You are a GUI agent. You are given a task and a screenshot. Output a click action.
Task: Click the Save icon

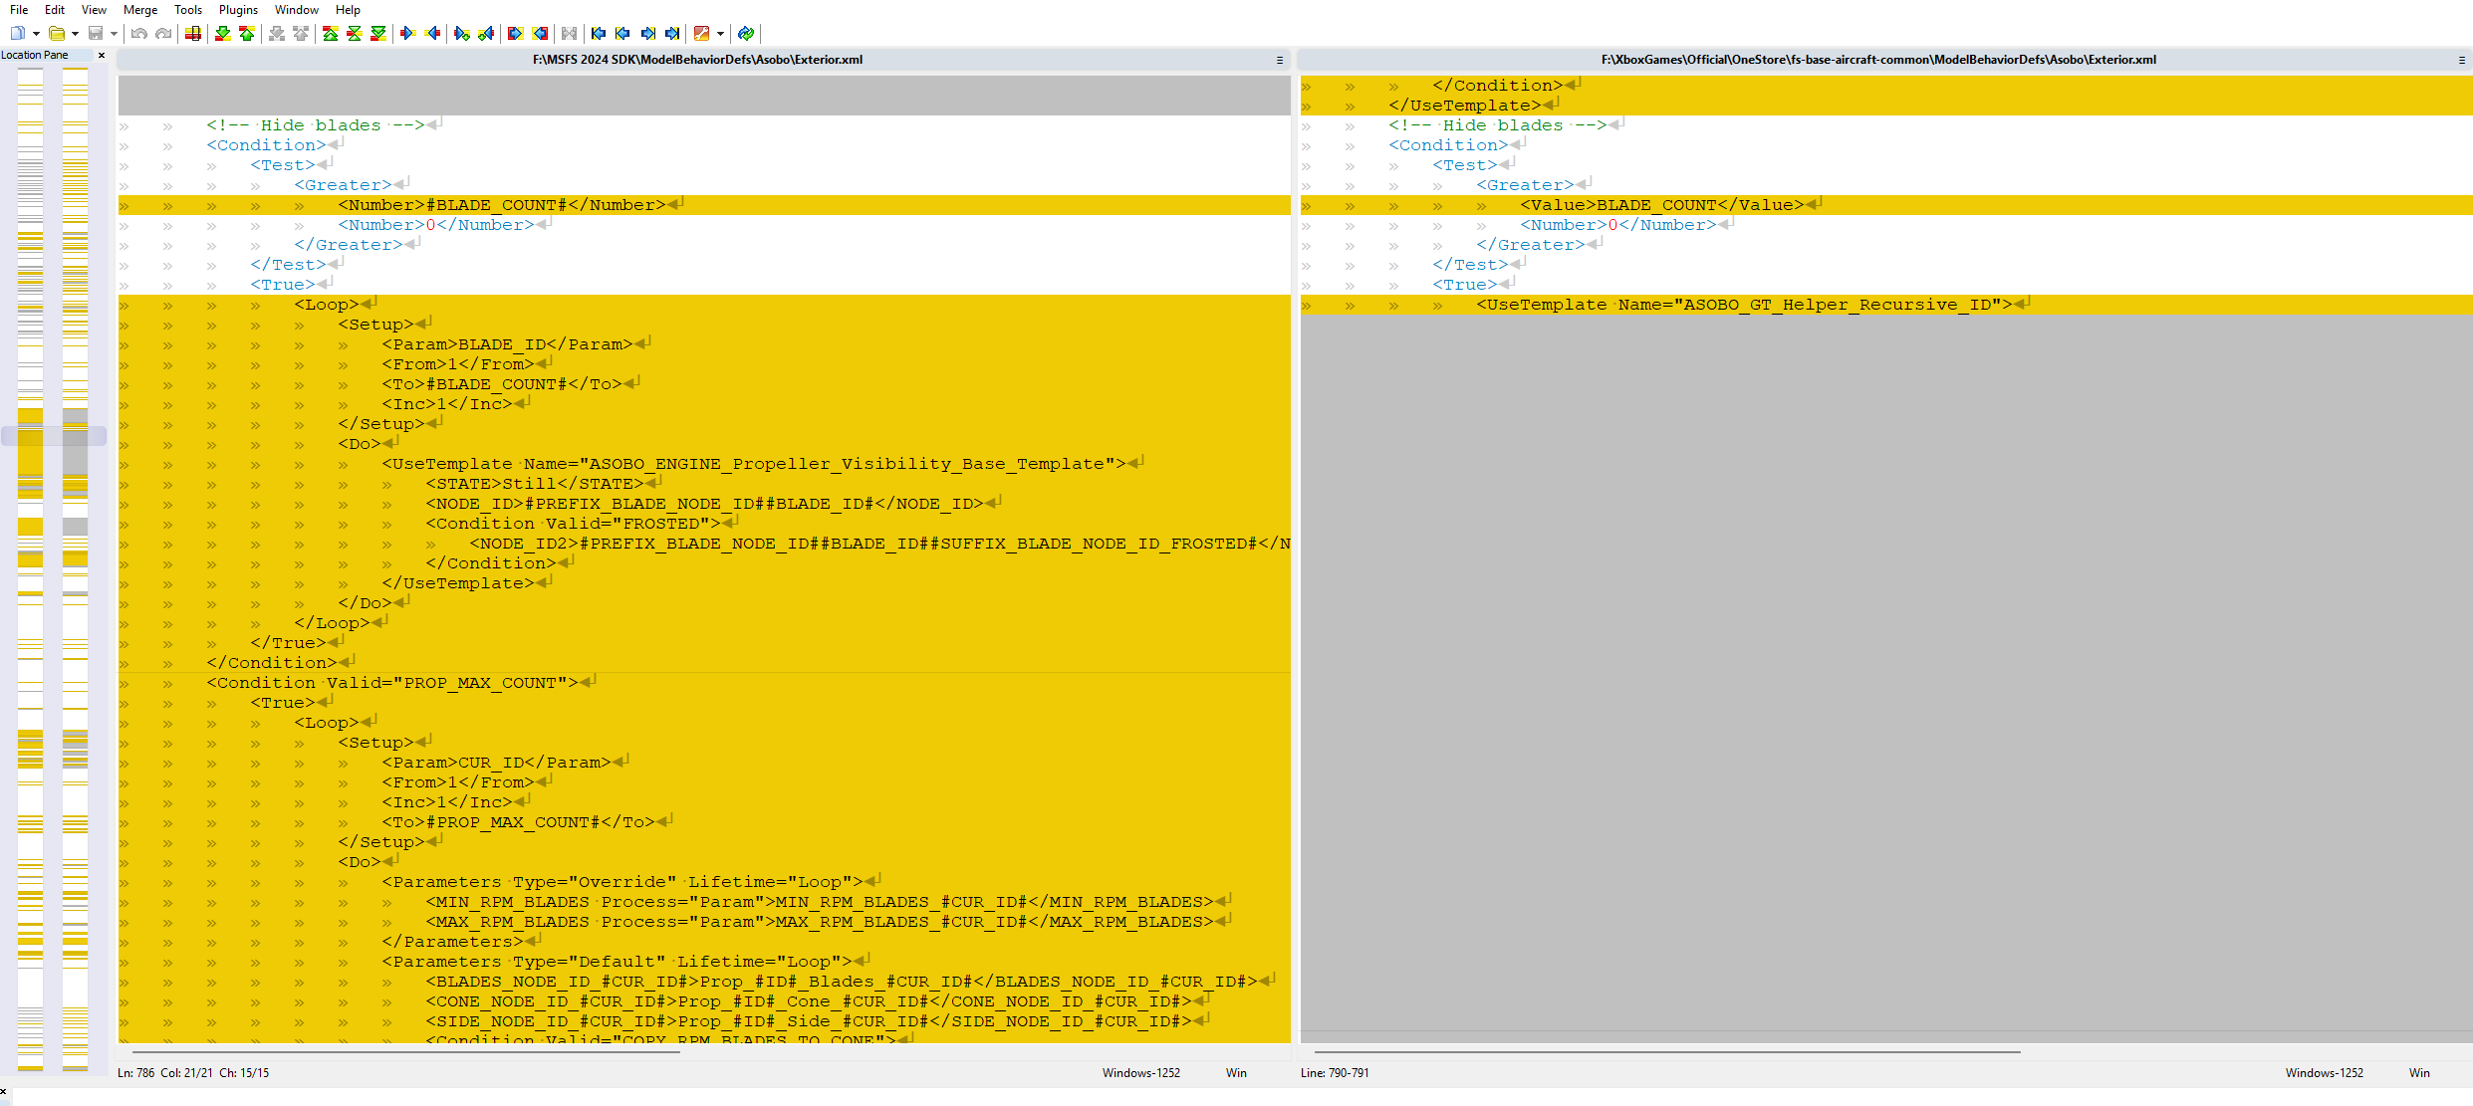click(96, 33)
